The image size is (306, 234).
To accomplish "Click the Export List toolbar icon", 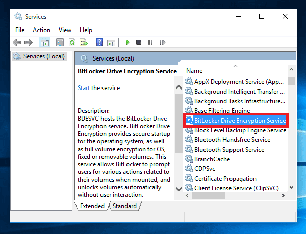I will (84, 42).
